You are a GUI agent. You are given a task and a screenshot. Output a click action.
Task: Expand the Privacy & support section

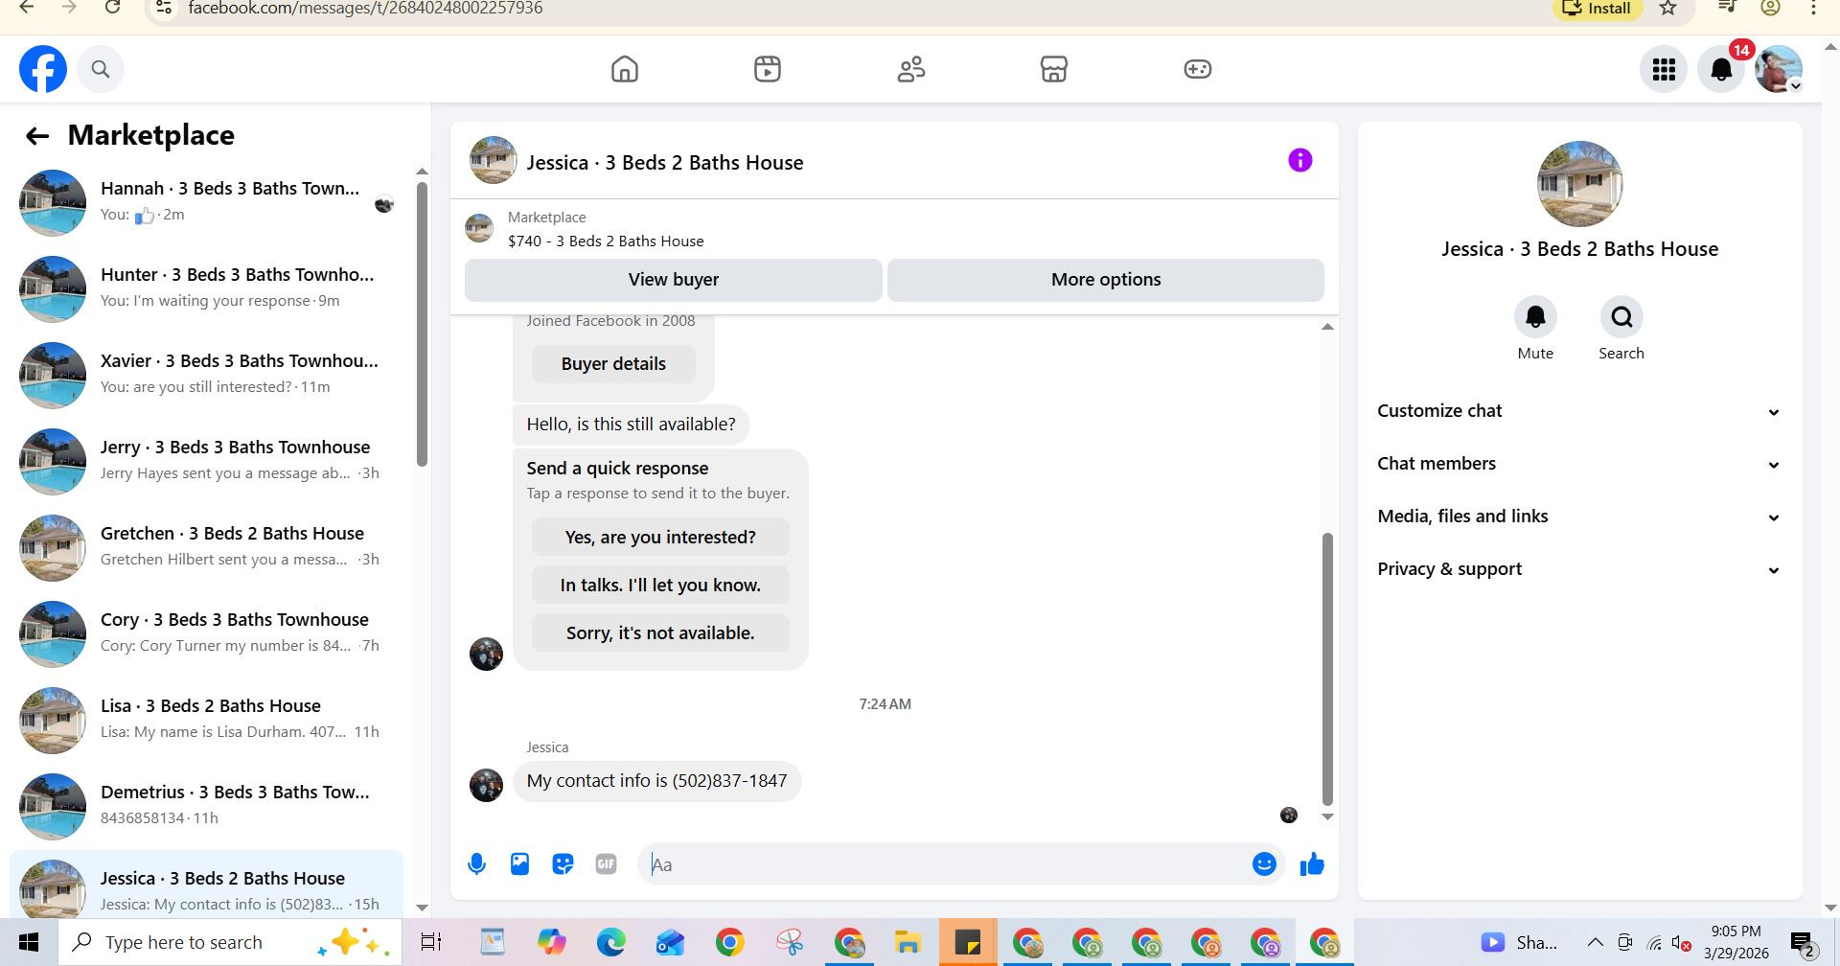(1579, 569)
